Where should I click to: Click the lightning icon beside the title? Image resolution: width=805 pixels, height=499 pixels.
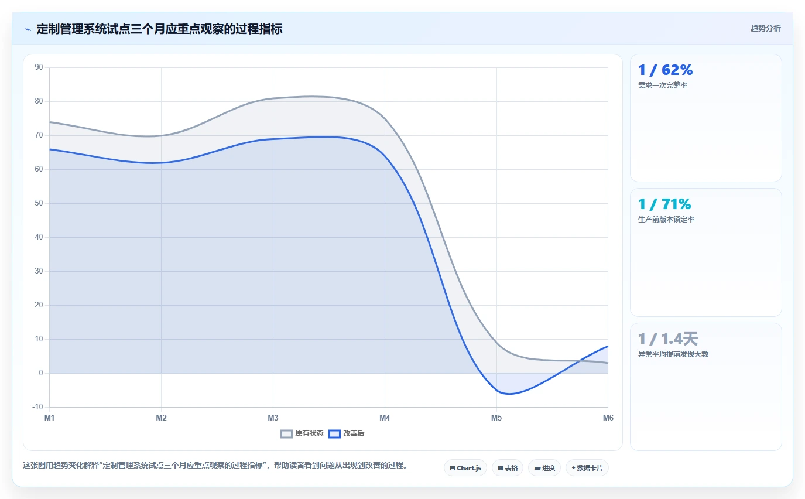click(x=28, y=29)
